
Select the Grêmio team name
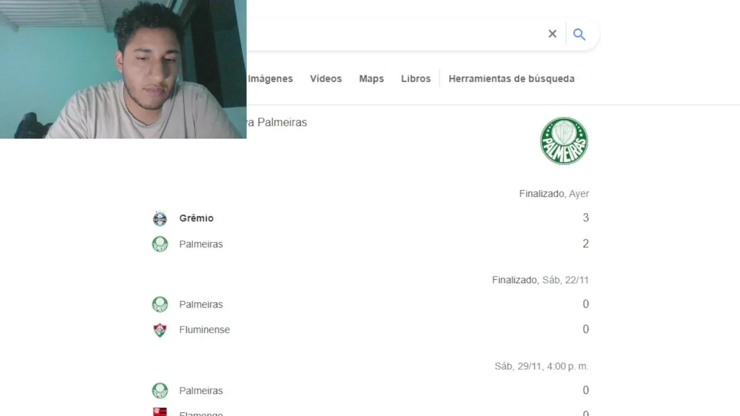click(x=197, y=218)
